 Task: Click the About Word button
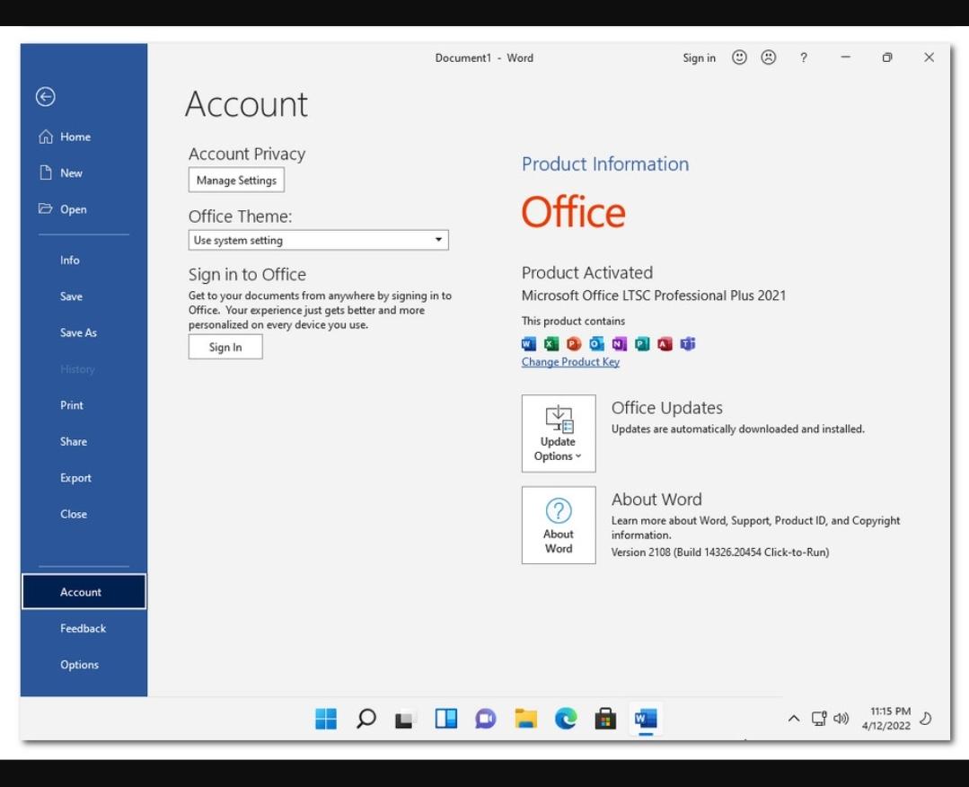point(559,525)
